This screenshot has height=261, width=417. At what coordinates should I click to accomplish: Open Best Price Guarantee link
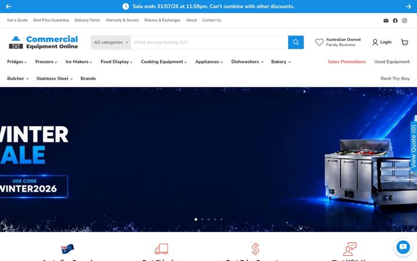click(51, 20)
